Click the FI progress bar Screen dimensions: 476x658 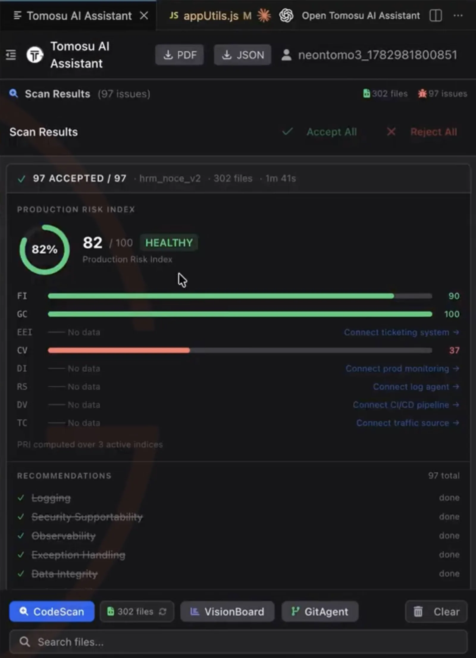[240, 296]
